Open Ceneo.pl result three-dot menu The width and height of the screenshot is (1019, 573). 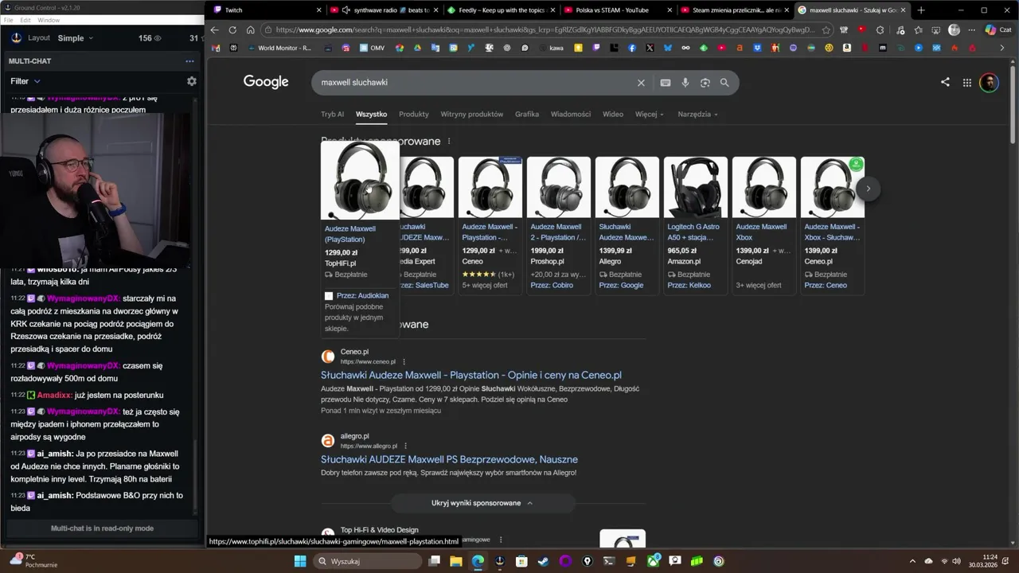[x=404, y=361]
